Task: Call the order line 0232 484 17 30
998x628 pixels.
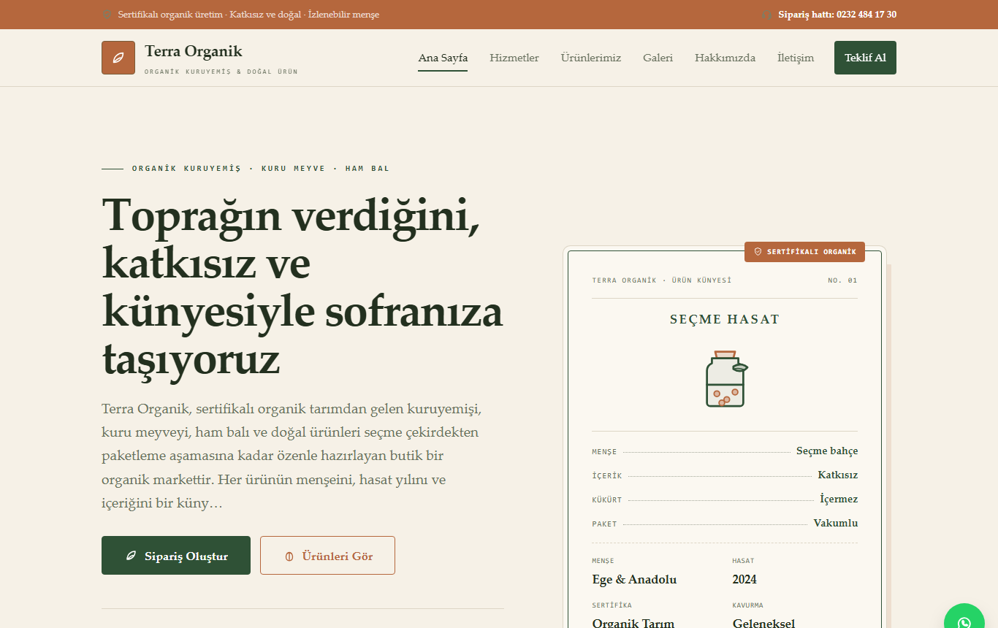Action: click(837, 15)
